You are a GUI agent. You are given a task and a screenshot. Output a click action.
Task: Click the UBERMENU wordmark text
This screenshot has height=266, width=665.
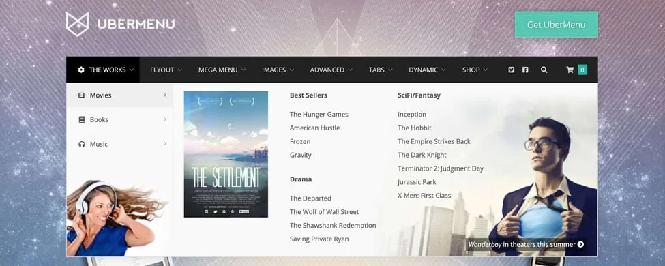click(x=136, y=24)
